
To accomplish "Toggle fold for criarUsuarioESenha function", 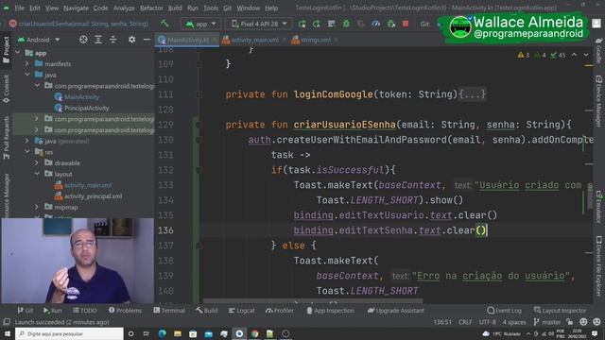I will click(x=199, y=125).
